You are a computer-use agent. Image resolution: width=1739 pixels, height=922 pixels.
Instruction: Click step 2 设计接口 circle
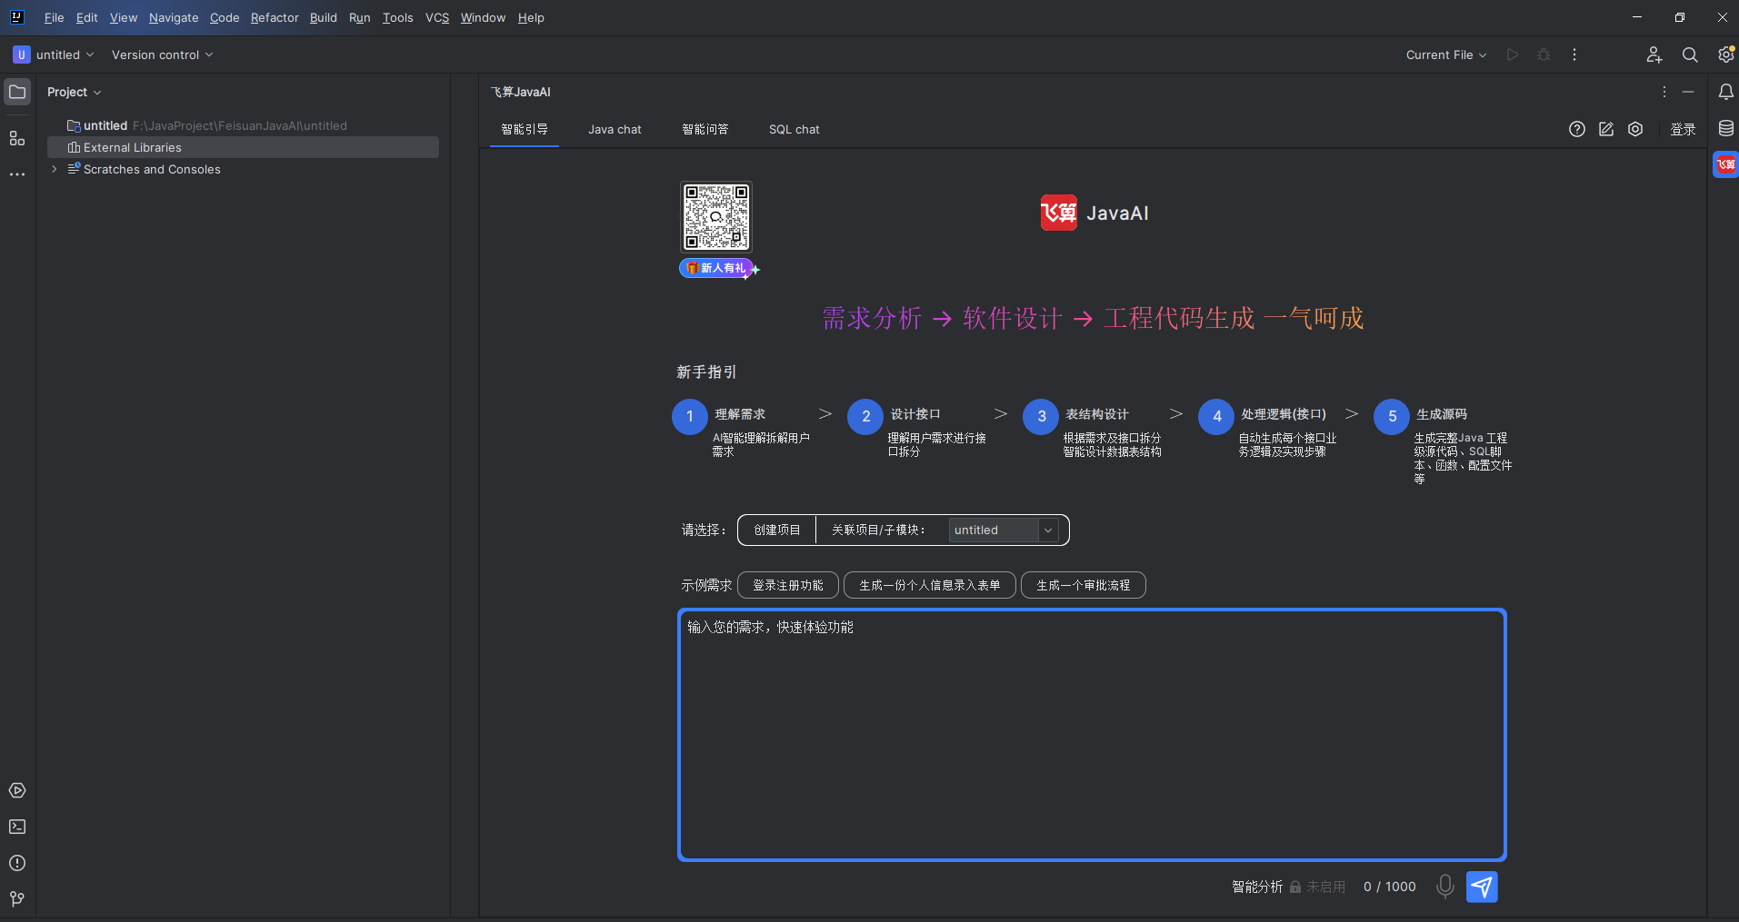(x=865, y=417)
